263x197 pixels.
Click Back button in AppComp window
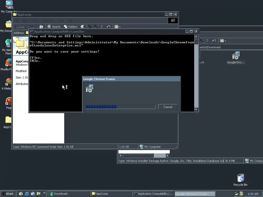click(20, 27)
